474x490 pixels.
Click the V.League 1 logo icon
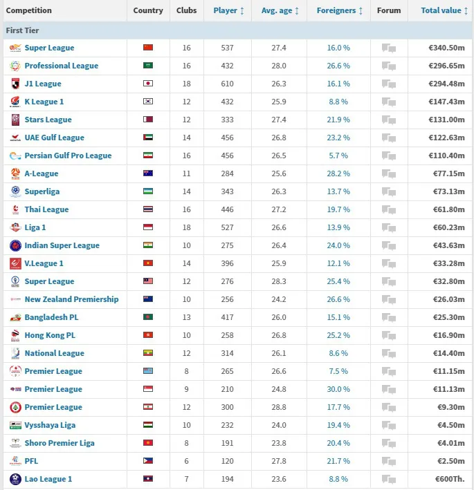(x=15, y=263)
